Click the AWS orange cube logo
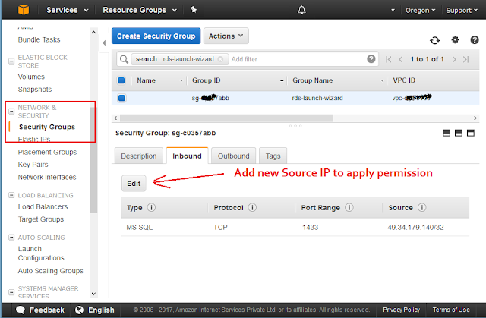This screenshot has width=486, height=318. (x=24, y=10)
